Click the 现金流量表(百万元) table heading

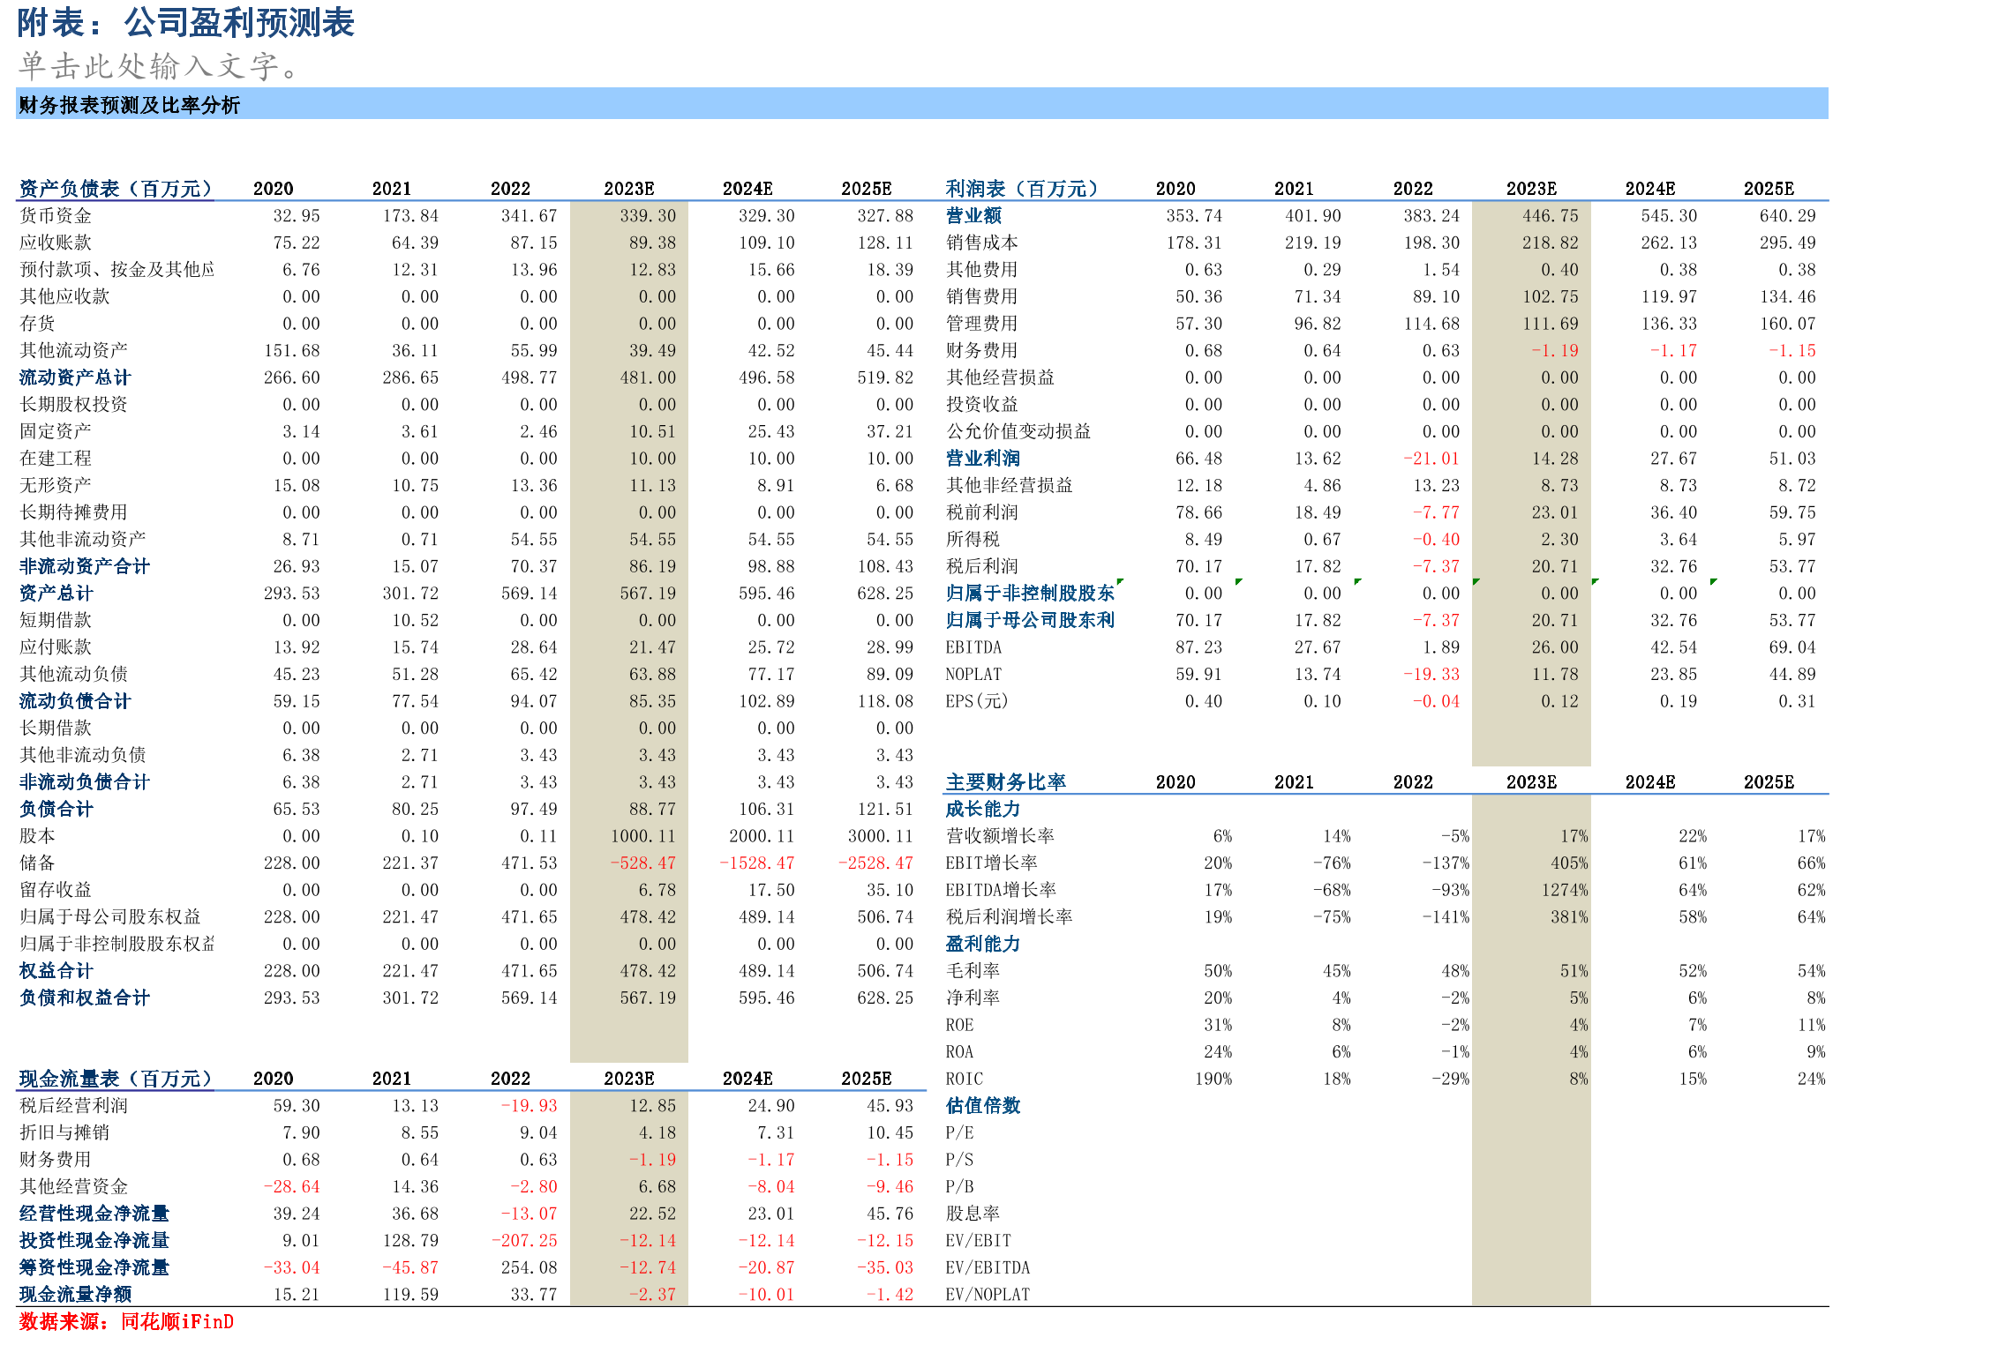[x=116, y=1079]
